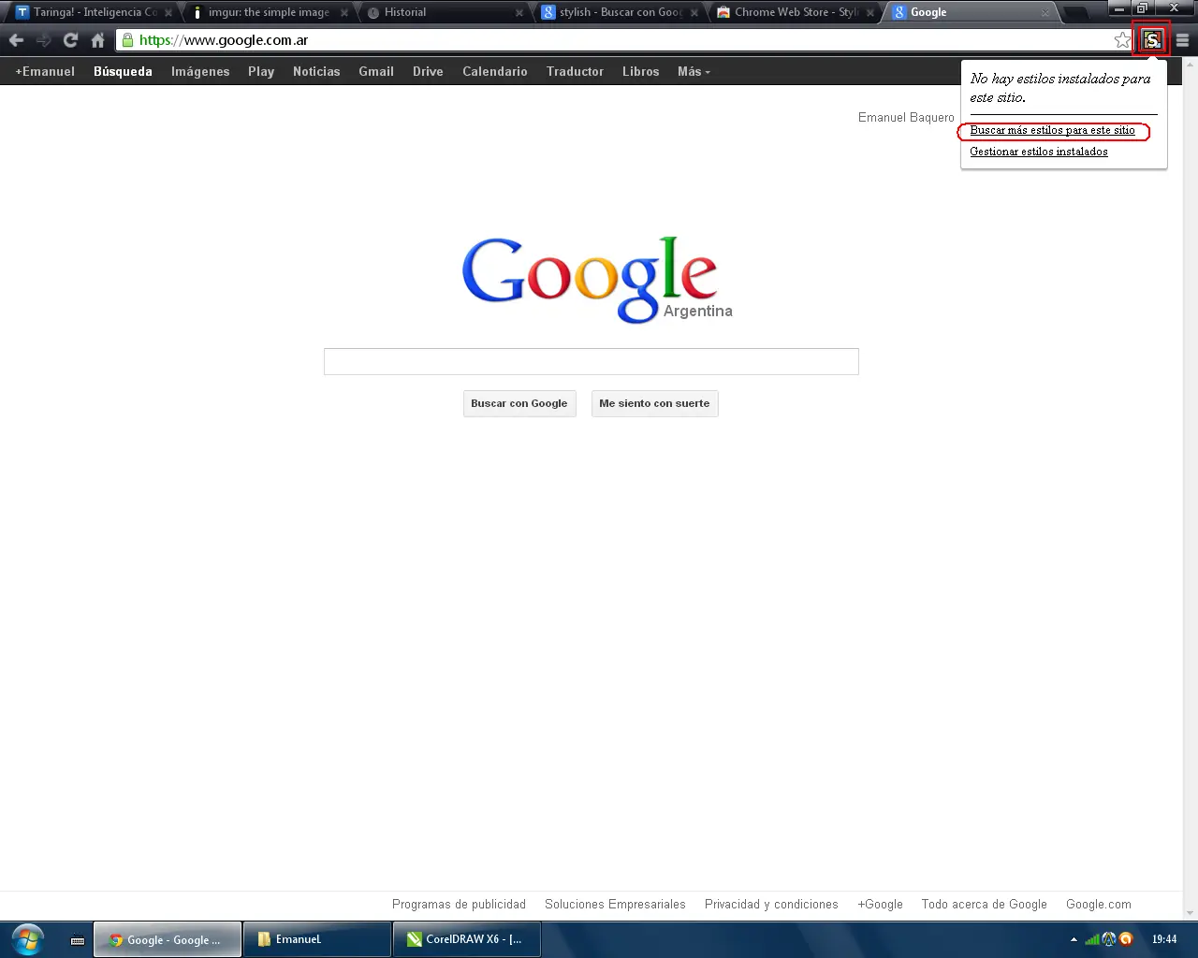This screenshot has width=1198, height=958.
Task: Open the Windows Start button
Action: (x=28, y=938)
